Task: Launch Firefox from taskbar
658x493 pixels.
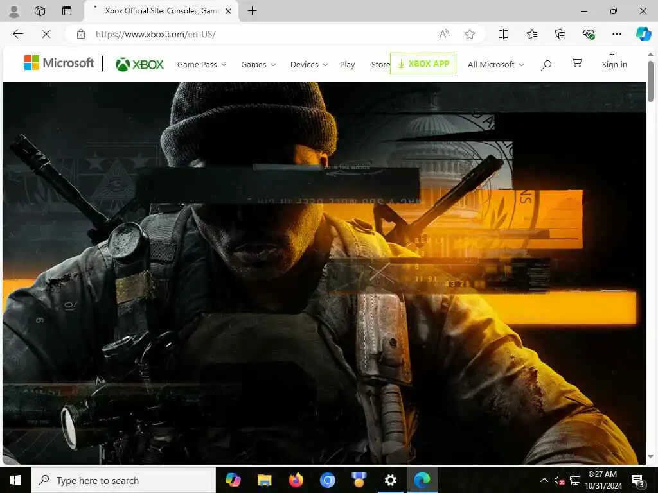Action: (x=296, y=480)
